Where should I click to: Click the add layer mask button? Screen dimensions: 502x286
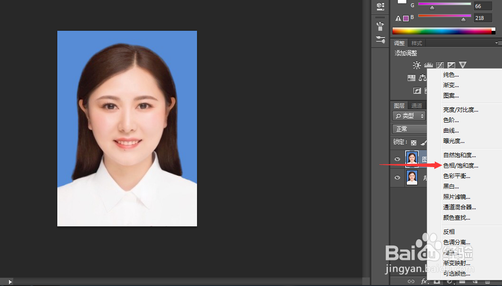(x=437, y=282)
